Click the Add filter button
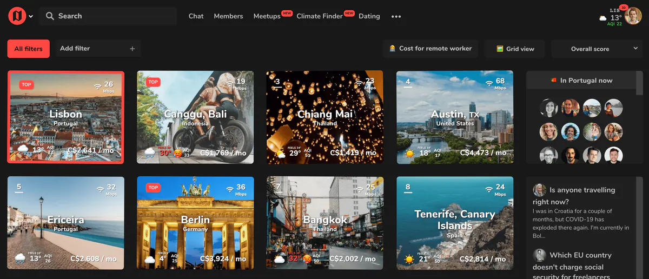 tap(97, 49)
